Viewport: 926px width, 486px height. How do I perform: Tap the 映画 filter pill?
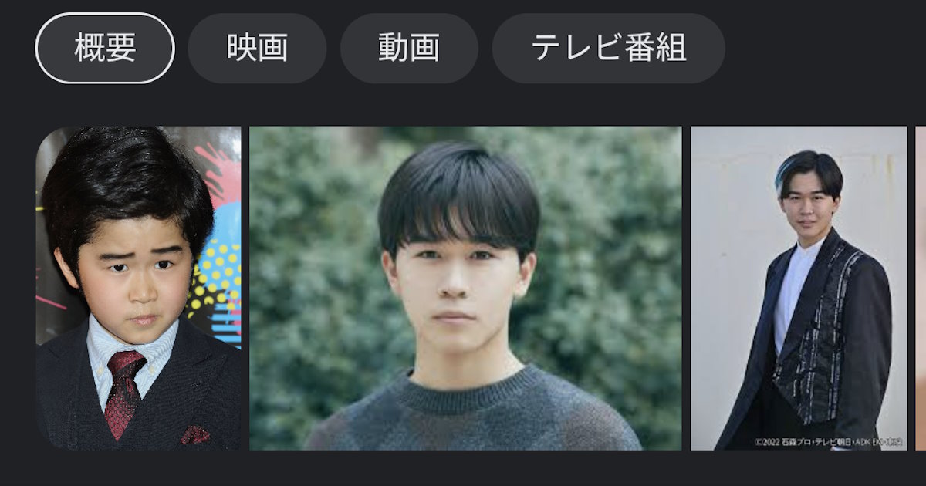tap(257, 48)
